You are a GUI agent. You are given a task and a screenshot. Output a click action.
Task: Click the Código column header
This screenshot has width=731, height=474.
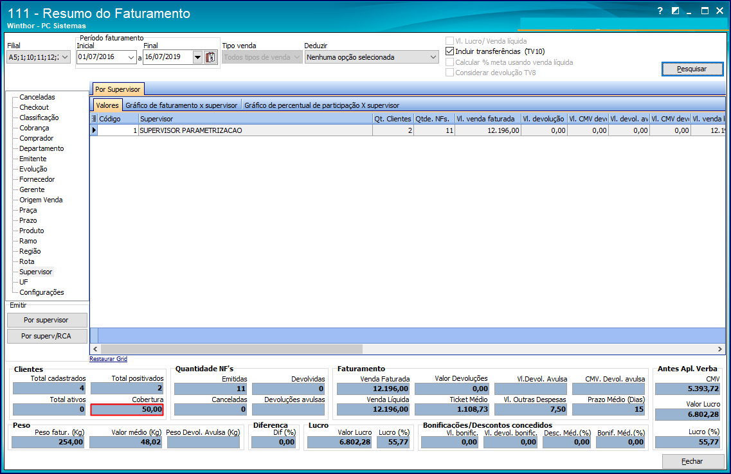point(118,119)
